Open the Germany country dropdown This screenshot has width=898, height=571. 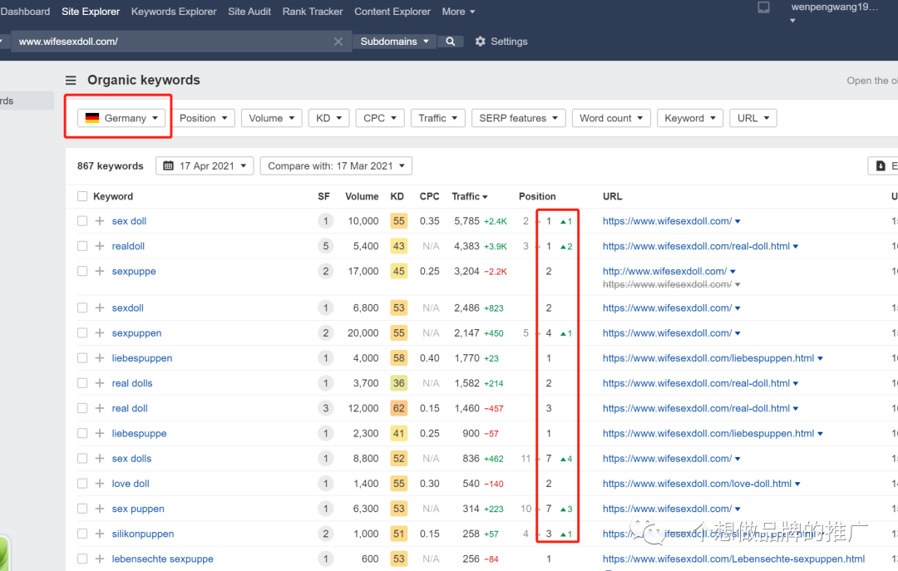[x=121, y=118]
